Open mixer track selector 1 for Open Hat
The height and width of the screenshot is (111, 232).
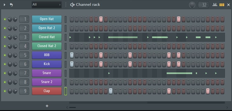[x=24, y=19]
